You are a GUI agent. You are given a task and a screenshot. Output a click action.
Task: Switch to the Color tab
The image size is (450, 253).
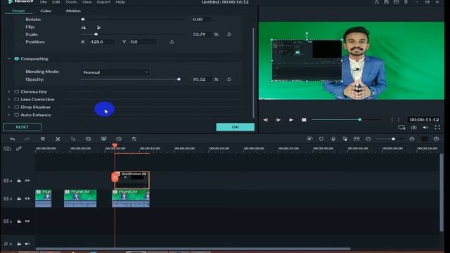tap(46, 11)
